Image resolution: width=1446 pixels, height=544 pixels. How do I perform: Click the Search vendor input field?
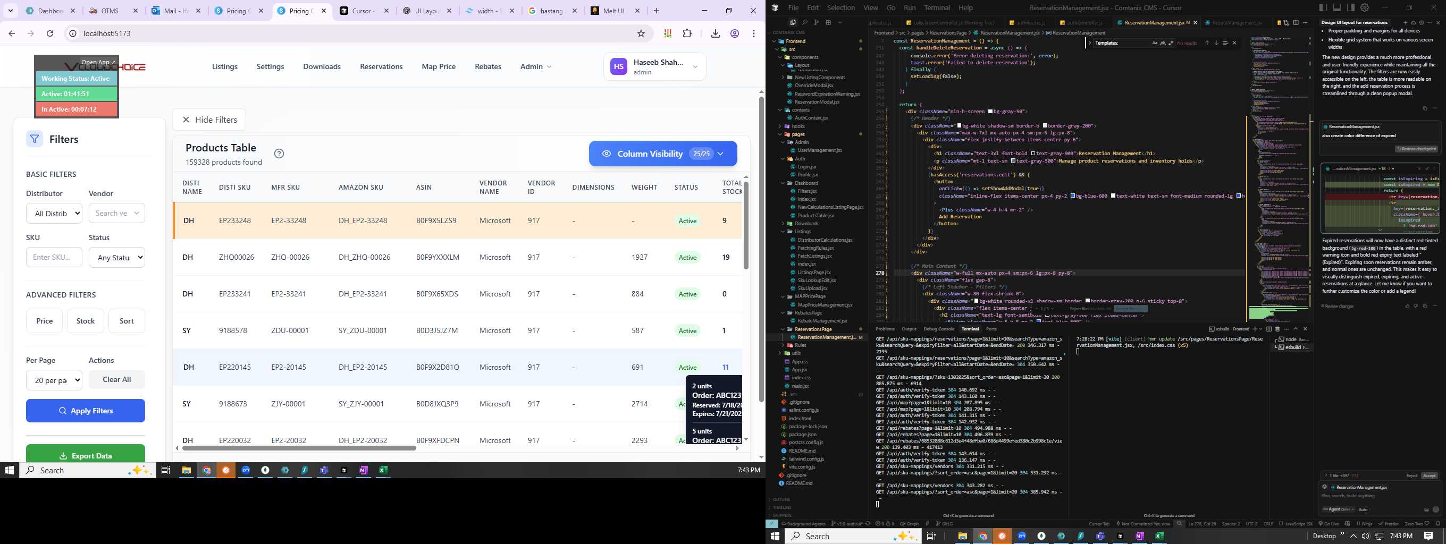[117, 213]
